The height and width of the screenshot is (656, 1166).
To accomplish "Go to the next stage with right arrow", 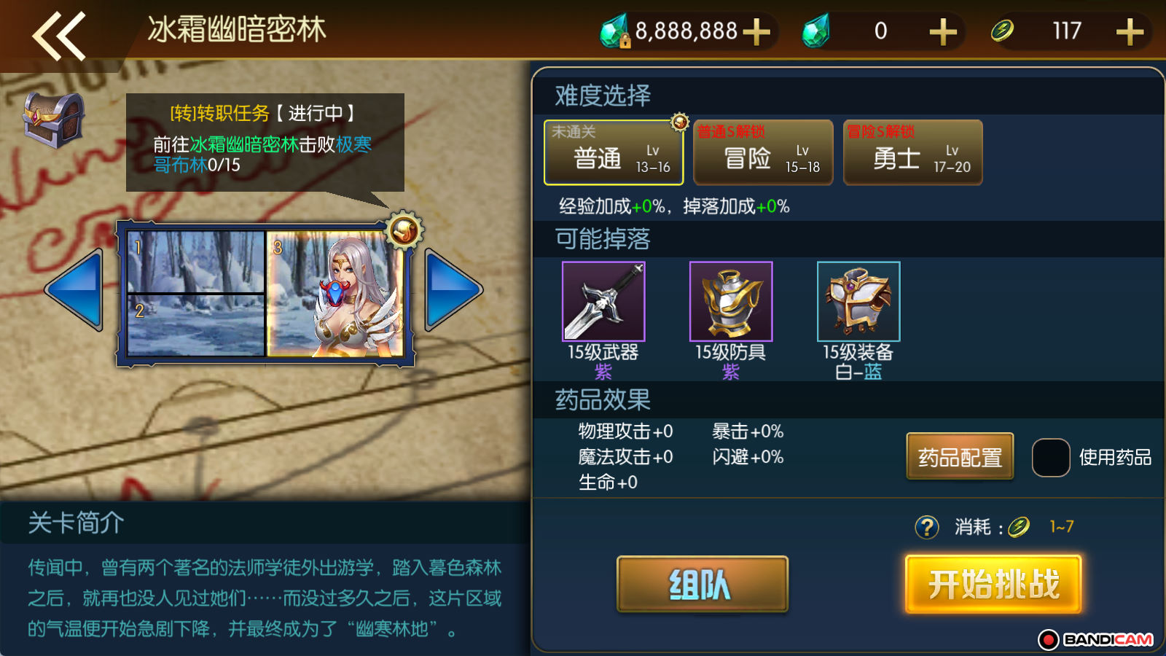I will click(x=453, y=290).
